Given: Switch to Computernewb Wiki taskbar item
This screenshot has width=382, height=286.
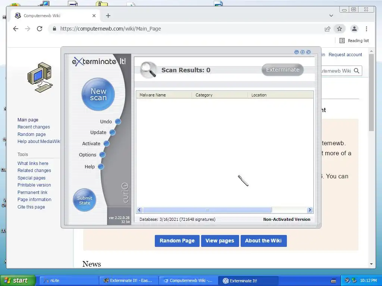Looking at the screenshot, I should coord(188,281).
